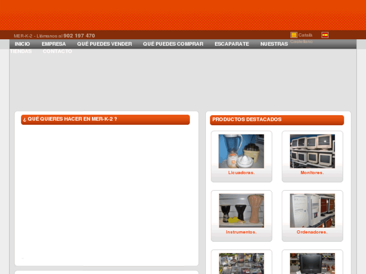Switch language to Castellano

[302, 42]
